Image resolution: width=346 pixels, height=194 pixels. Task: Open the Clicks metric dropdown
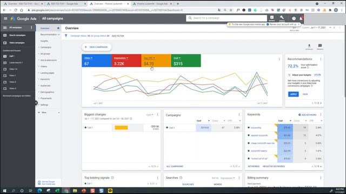88,58
